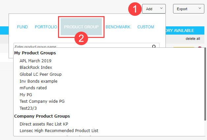
Task: Open the Custom tab
Action: 146,27
